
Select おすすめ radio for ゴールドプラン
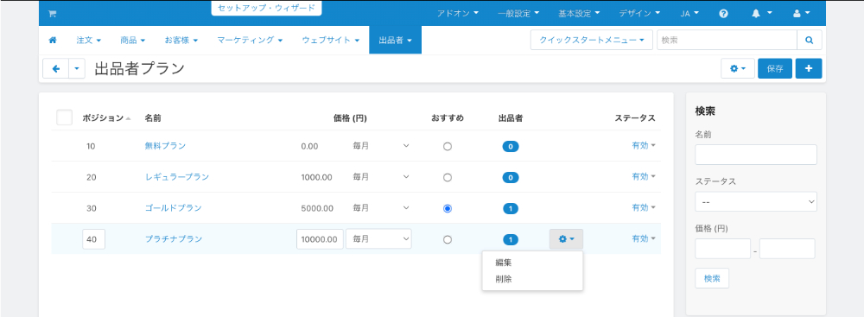pos(448,208)
